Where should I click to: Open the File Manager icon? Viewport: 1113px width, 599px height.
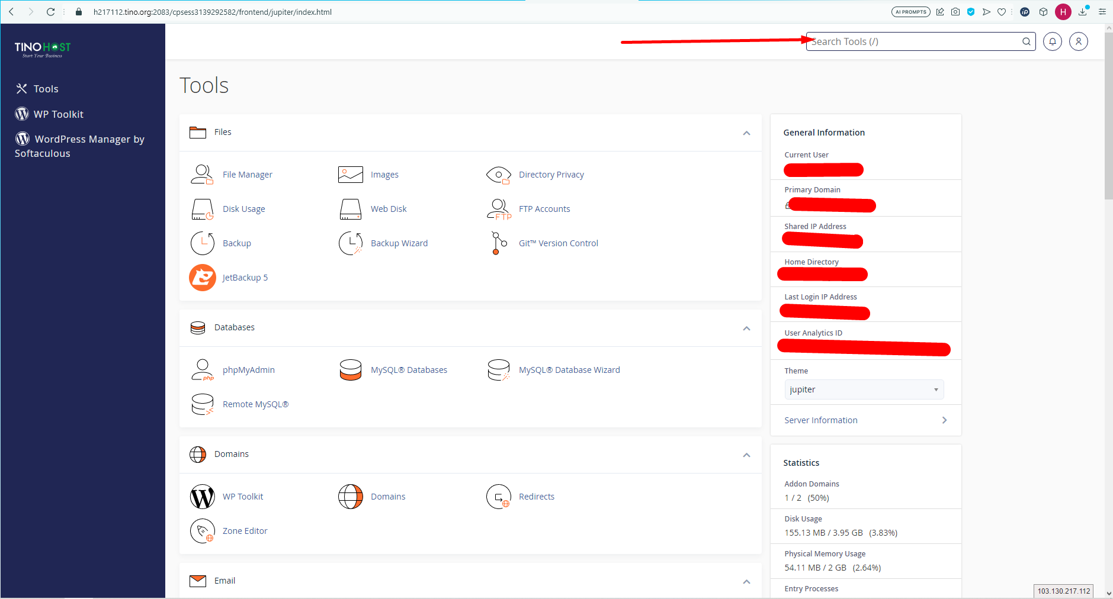202,175
